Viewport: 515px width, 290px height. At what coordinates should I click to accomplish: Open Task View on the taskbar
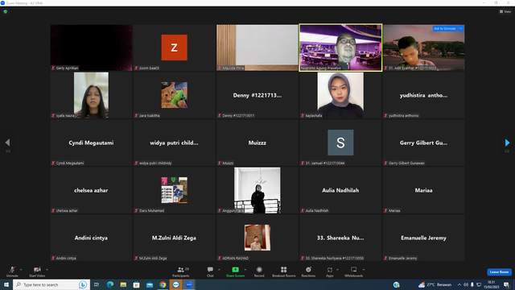click(97, 284)
